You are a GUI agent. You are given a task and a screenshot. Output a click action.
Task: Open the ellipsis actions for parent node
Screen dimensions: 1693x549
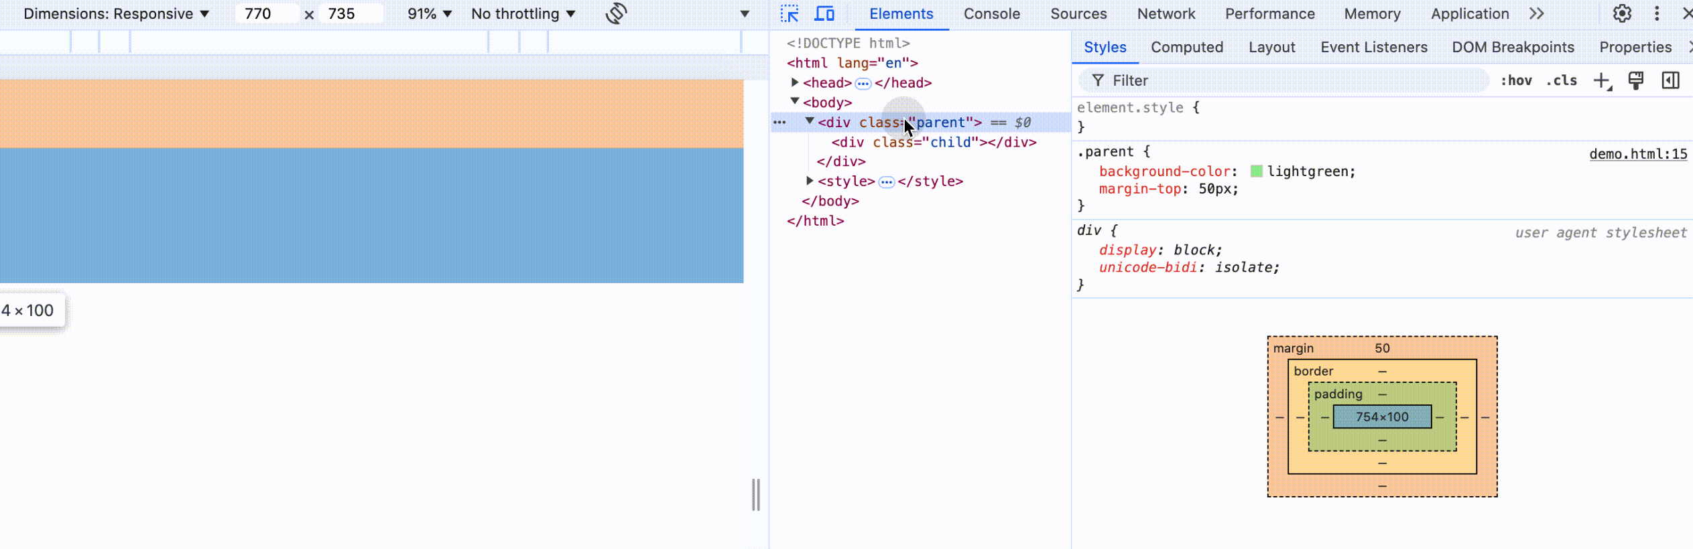click(x=779, y=123)
